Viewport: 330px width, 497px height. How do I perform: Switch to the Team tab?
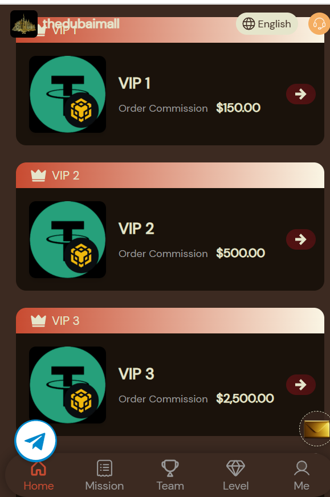(x=170, y=476)
